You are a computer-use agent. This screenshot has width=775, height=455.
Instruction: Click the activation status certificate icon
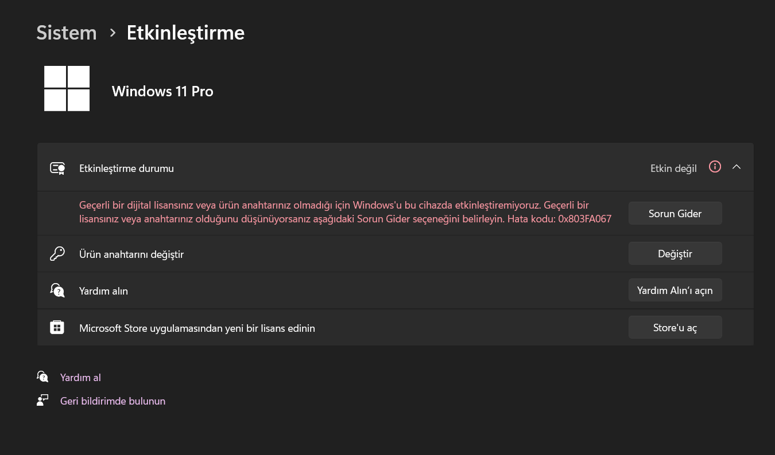57,168
